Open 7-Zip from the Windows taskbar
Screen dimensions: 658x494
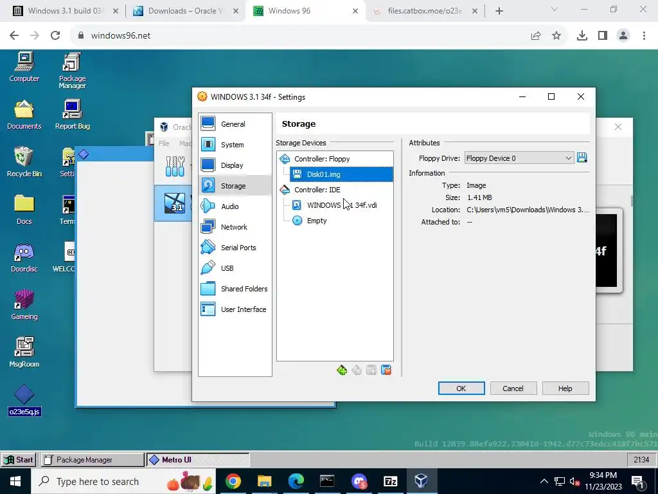coord(390,481)
